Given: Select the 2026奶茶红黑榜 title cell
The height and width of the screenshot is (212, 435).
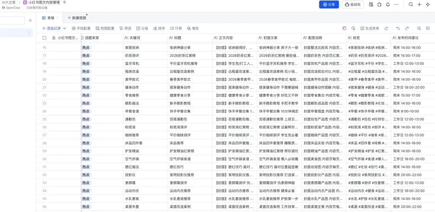Looking at the screenshot, I should point(190,56).
